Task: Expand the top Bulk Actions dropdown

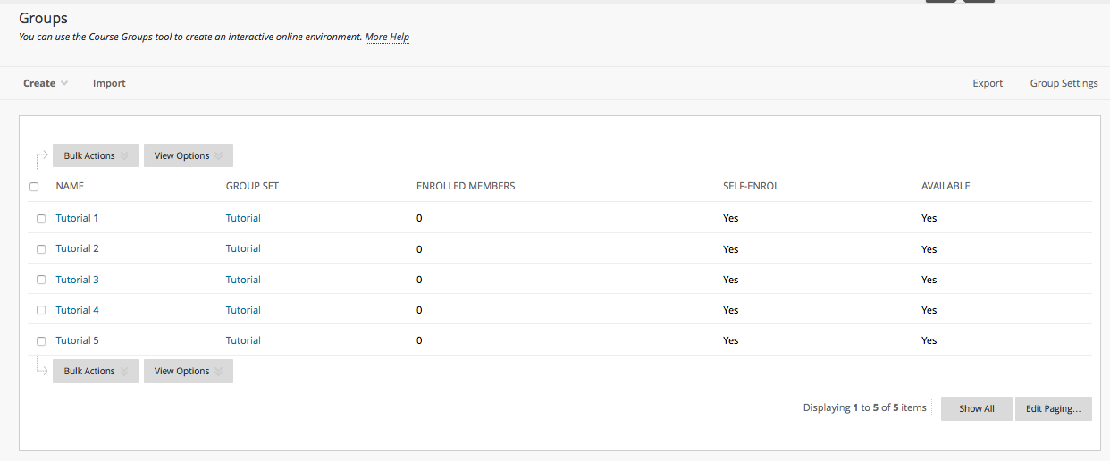Action: point(96,155)
